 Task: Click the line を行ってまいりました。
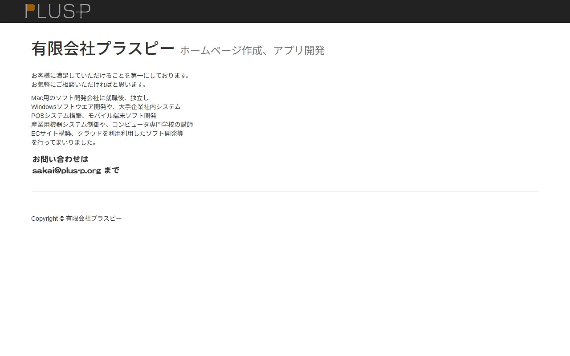click(64, 142)
